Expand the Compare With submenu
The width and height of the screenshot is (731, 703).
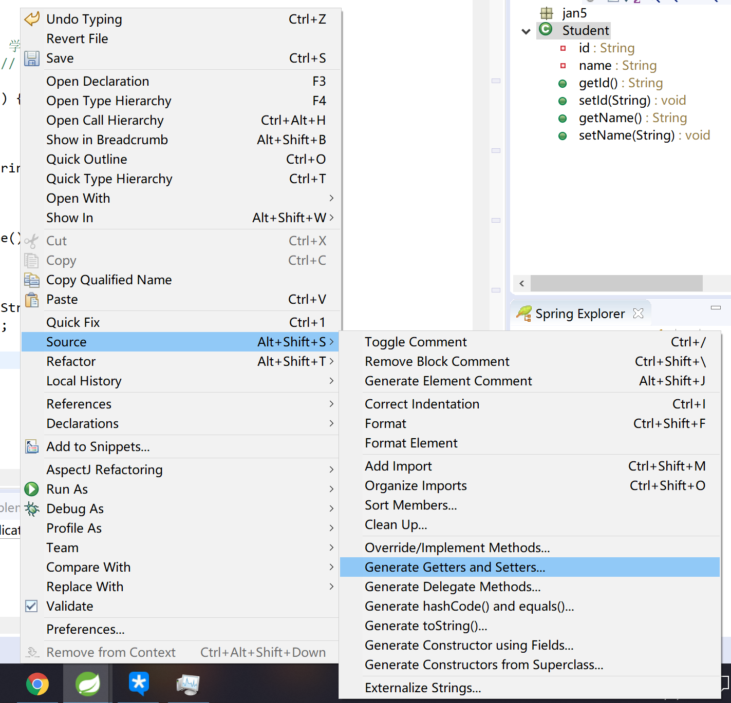click(88, 567)
